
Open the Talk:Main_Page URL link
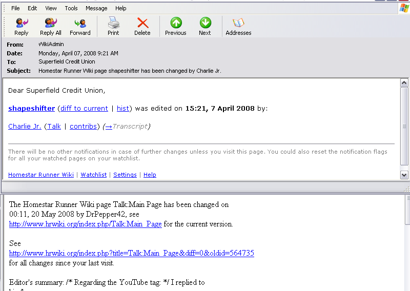[x=86, y=224]
